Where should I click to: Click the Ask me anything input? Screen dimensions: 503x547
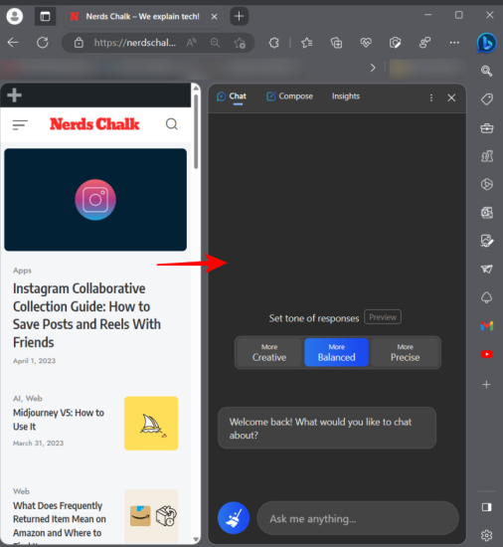tap(358, 518)
